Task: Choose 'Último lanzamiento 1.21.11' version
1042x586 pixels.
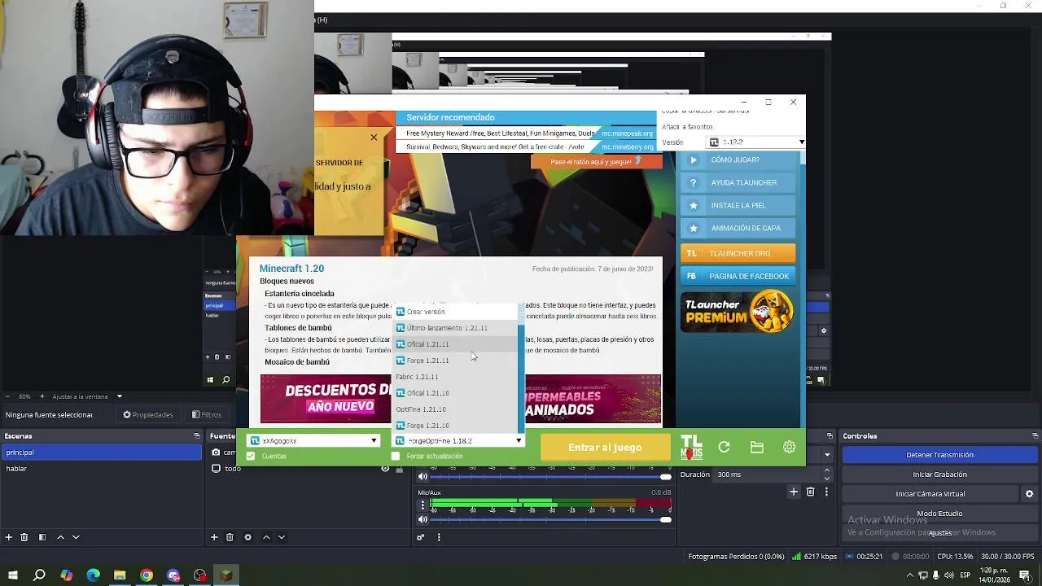Action: pyautogui.click(x=456, y=328)
